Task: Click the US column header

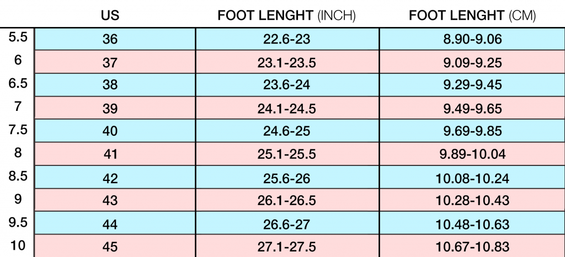Action: [x=110, y=16]
